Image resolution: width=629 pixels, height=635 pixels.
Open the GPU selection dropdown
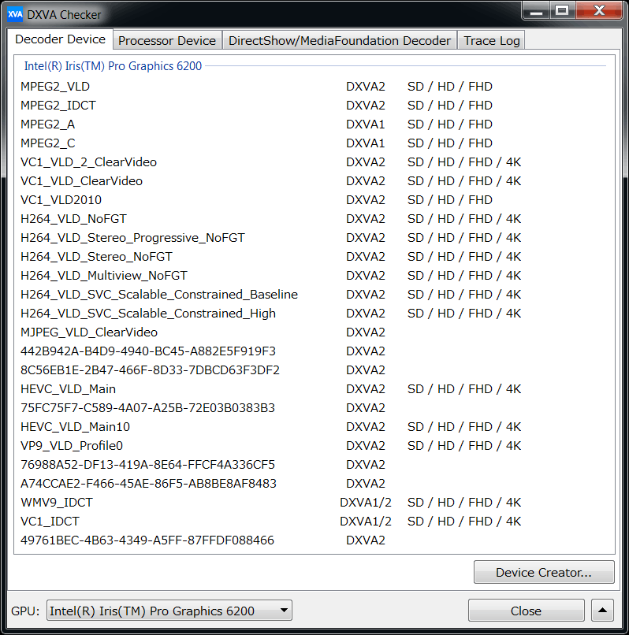point(169,611)
